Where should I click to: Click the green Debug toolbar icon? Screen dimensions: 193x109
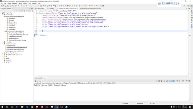[x=44, y=6]
